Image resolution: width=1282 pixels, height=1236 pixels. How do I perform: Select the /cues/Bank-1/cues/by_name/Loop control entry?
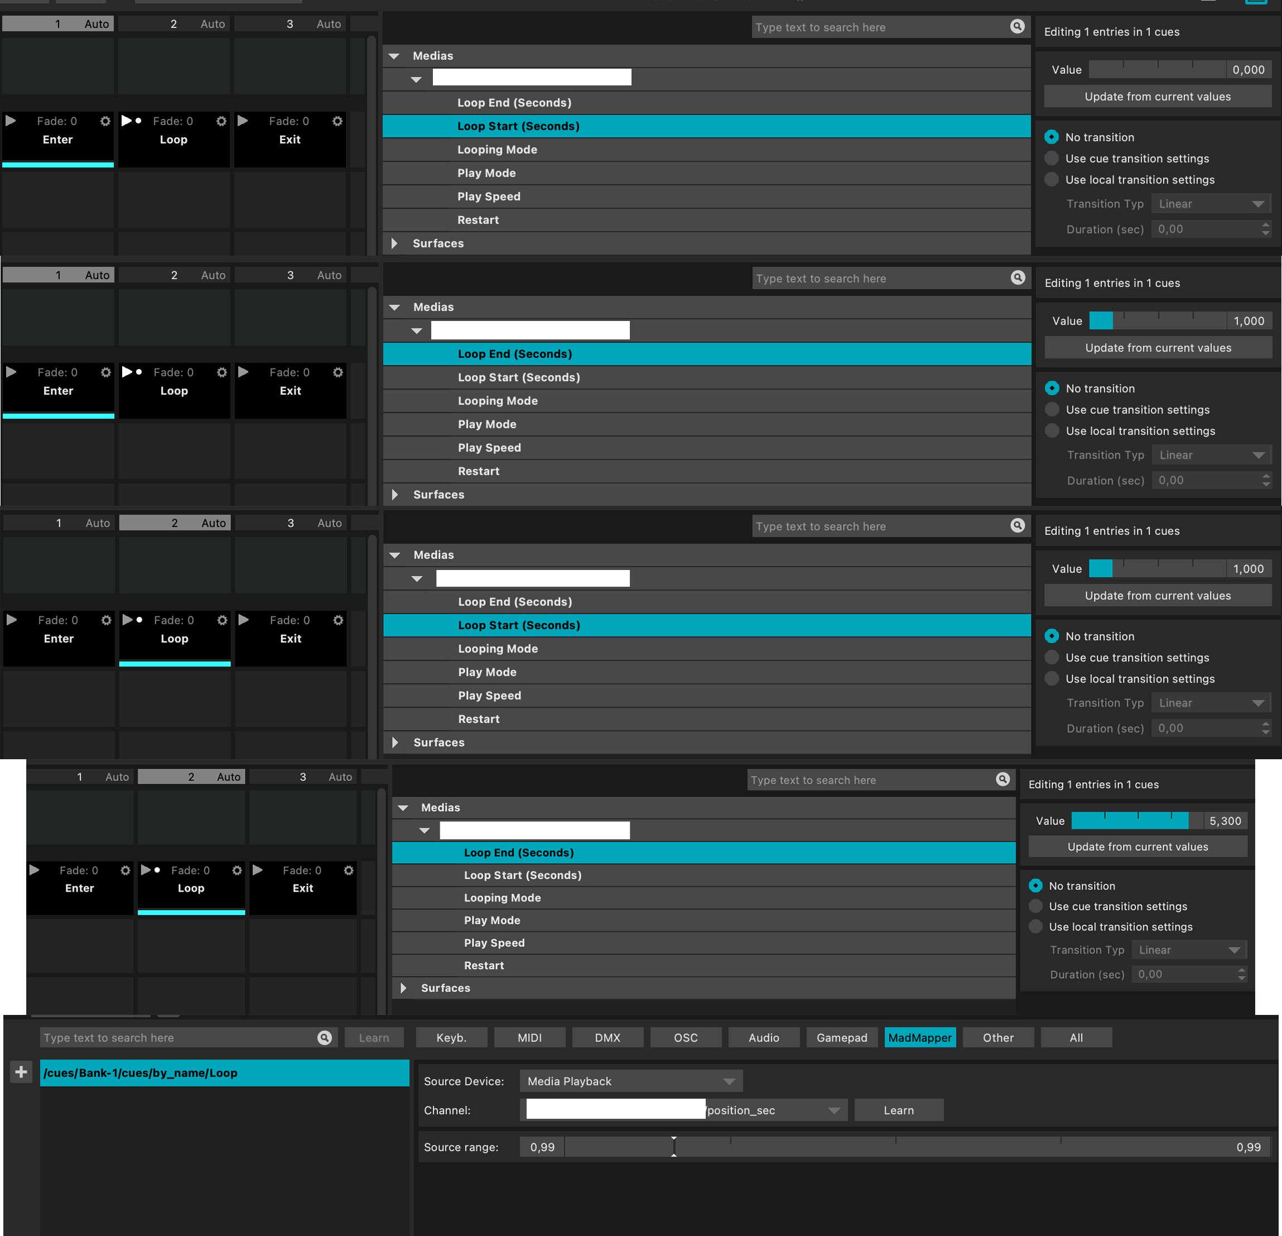pyautogui.click(x=224, y=1073)
